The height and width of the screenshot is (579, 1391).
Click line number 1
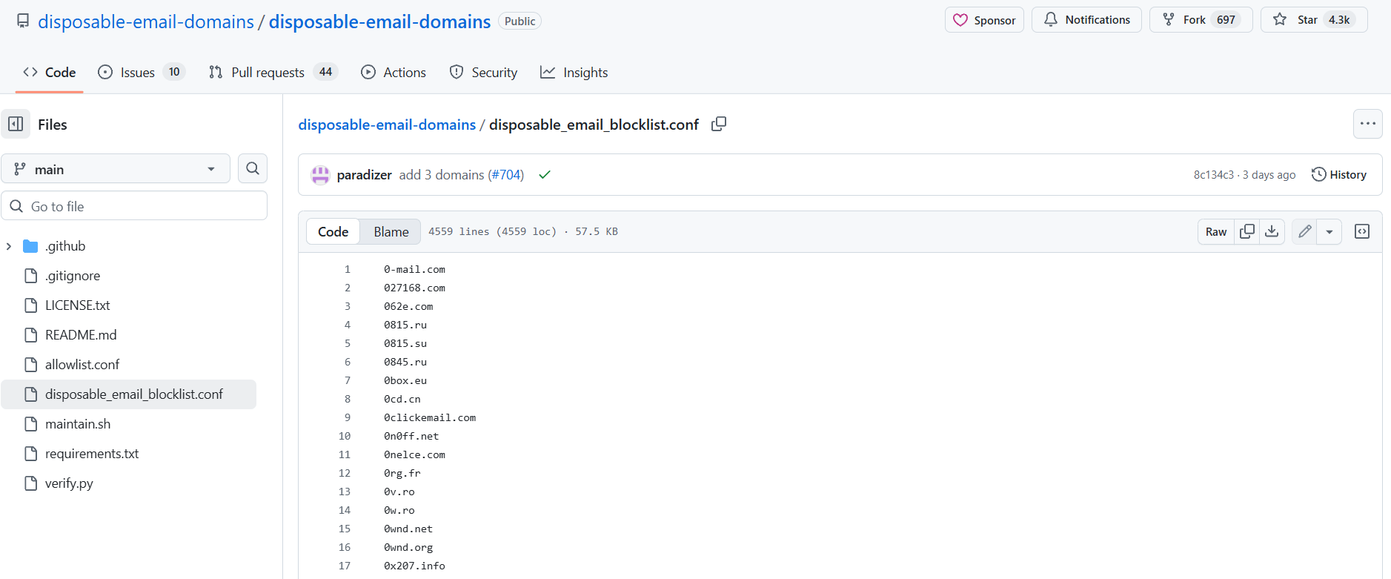(x=347, y=269)
